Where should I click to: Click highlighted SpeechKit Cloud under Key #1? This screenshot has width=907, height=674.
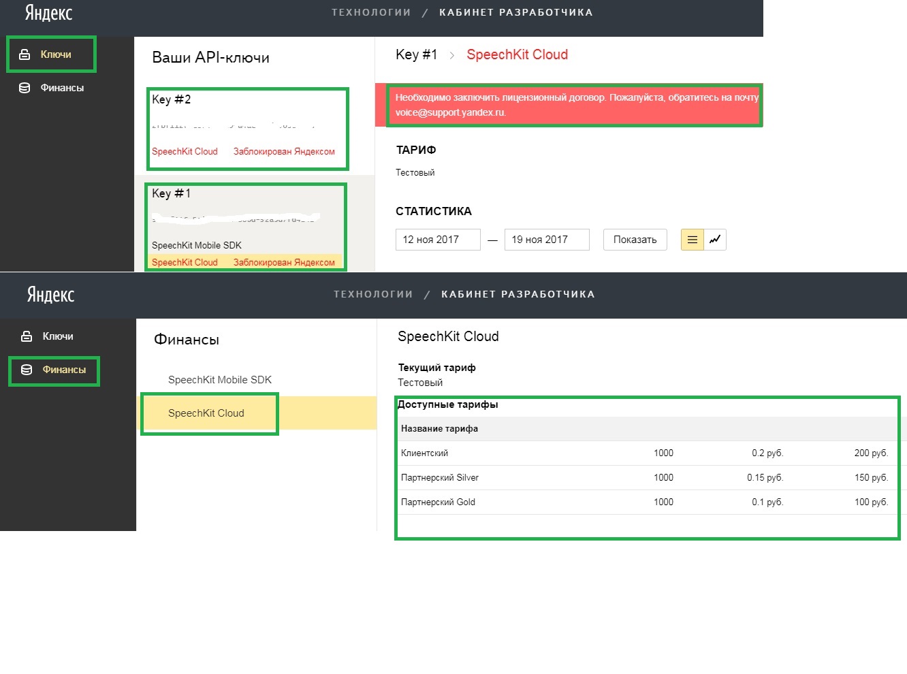(185, 262)
